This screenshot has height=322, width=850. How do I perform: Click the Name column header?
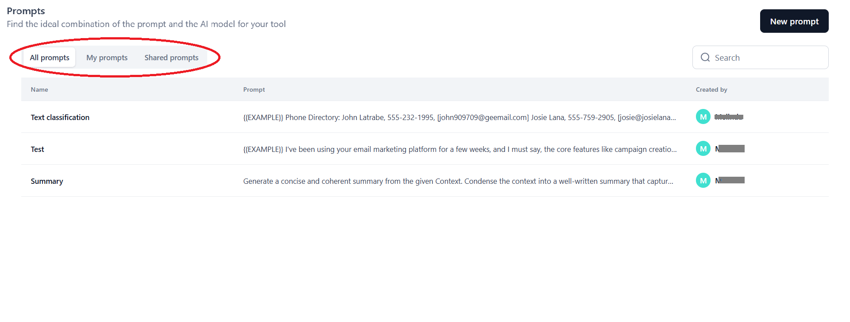(x=39, y=89)
